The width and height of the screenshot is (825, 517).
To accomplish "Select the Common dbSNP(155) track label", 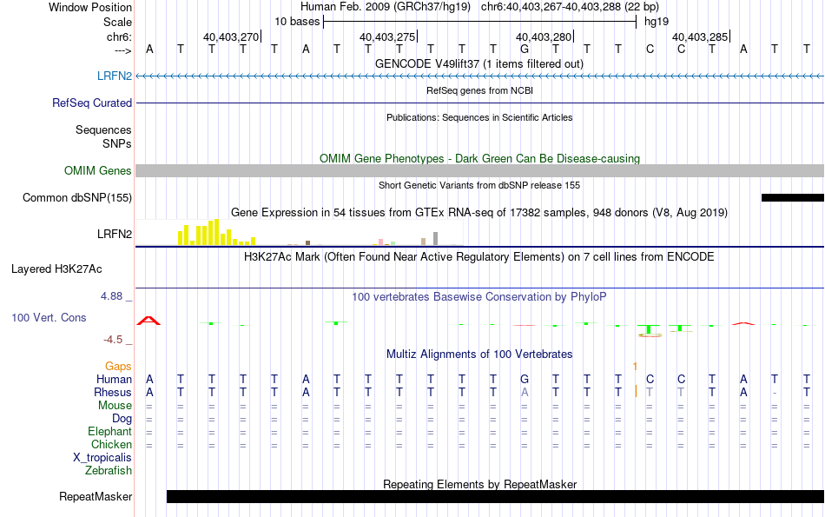I will pos(76,197).
